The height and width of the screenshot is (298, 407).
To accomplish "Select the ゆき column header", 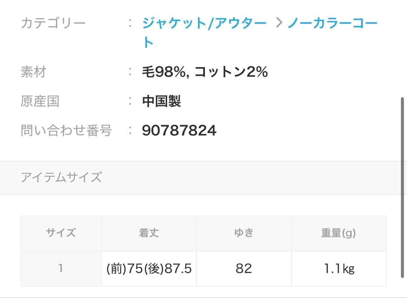I will click(x=243, y=232).
